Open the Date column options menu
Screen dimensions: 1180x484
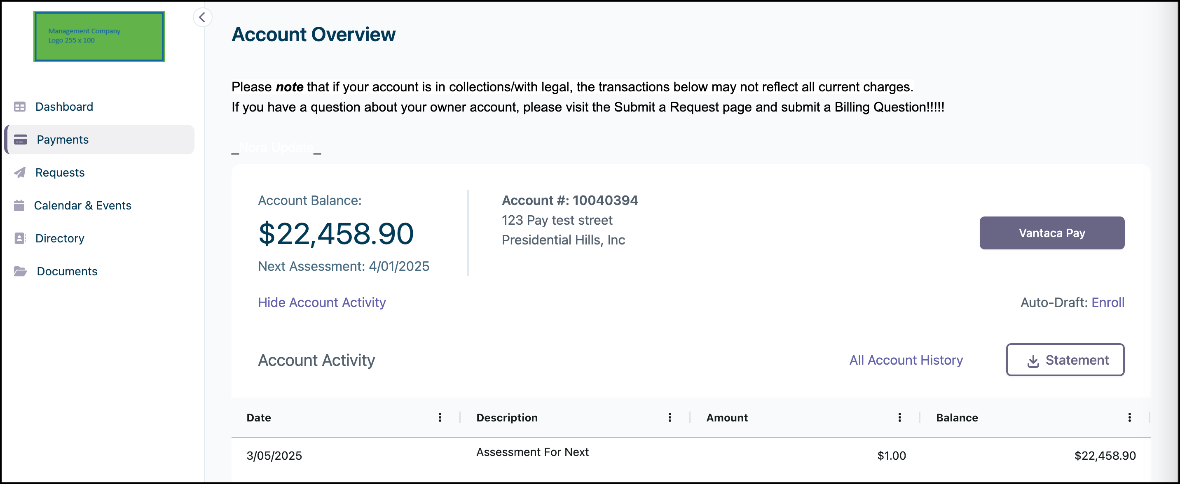point(440,417)
